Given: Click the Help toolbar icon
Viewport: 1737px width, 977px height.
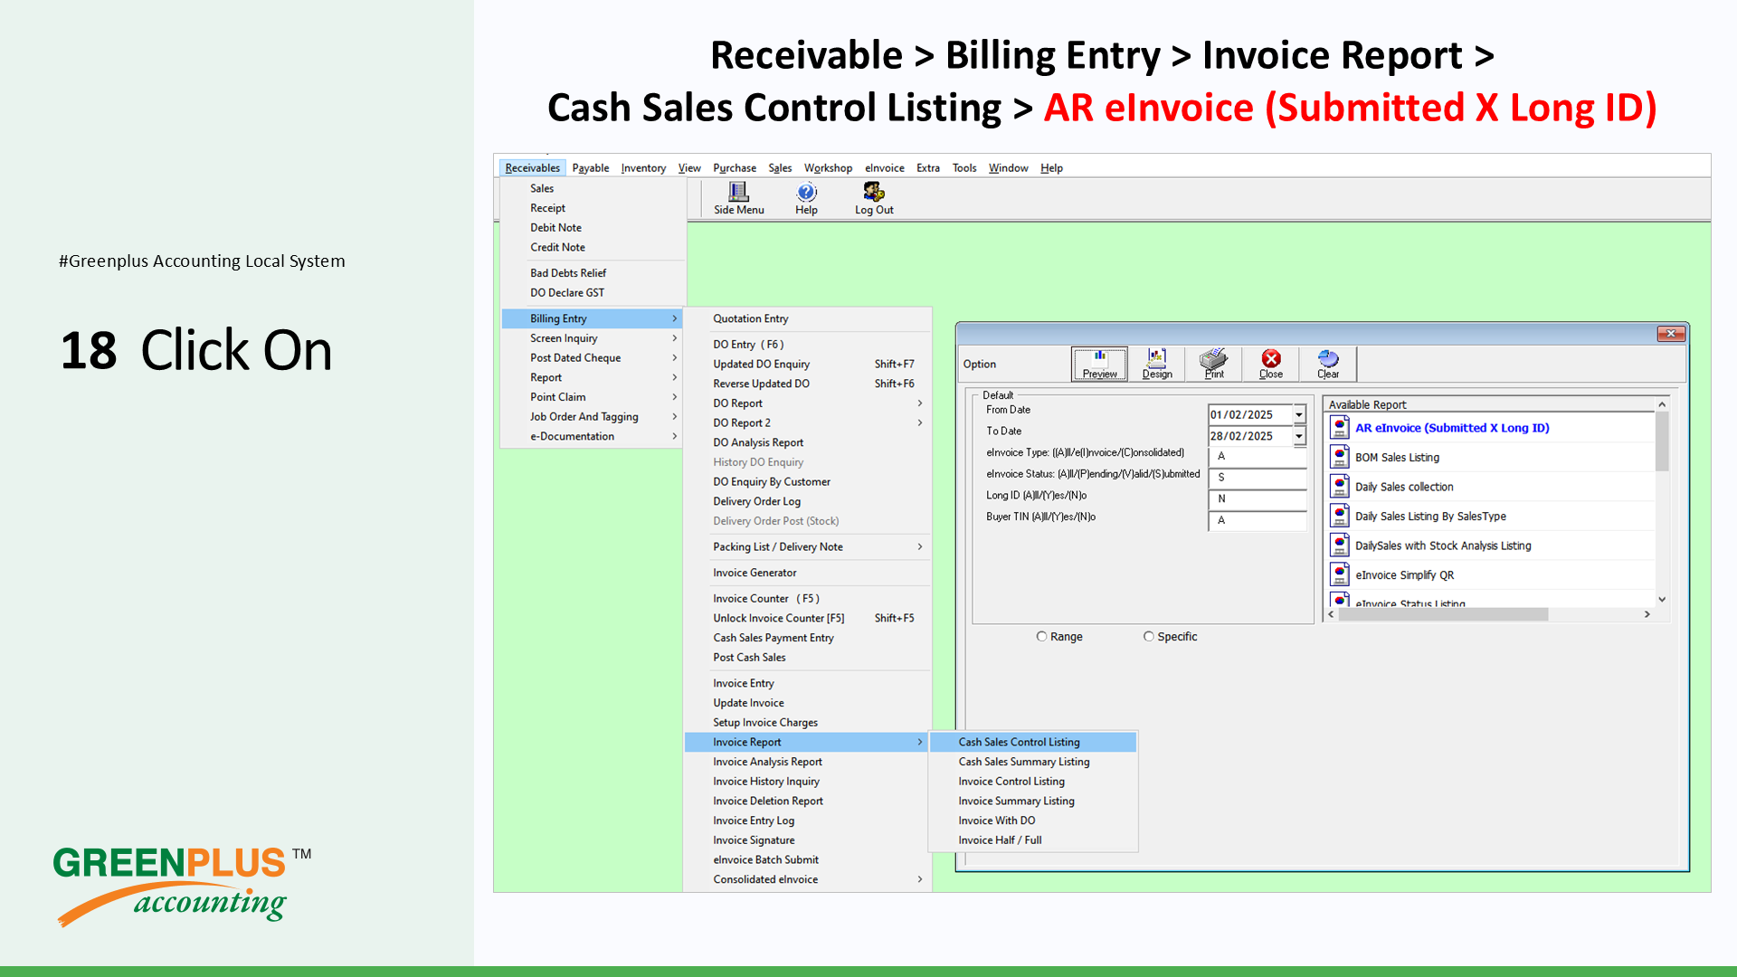Looking at the screenshot, I should pos(806,198).
